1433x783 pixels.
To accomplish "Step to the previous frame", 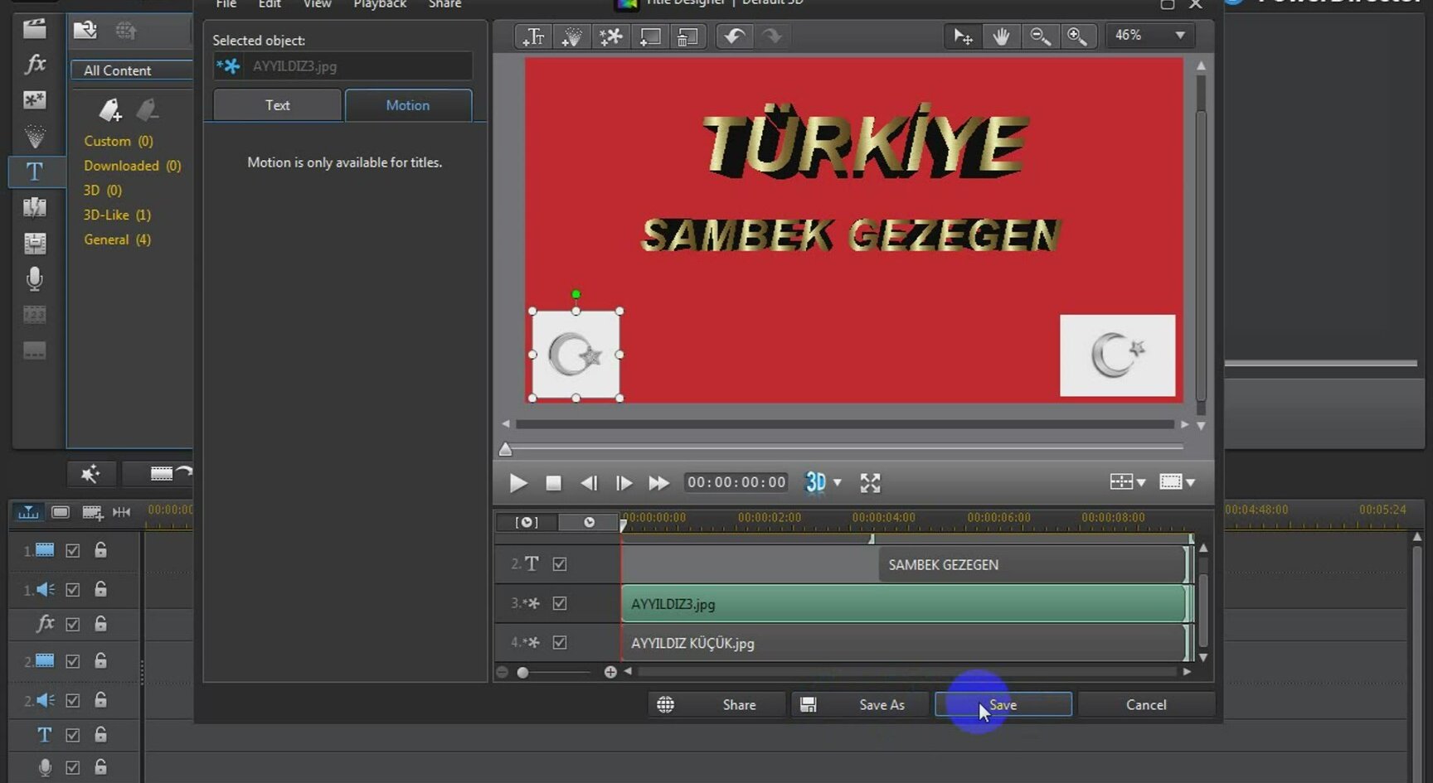I will coord(589,483).
